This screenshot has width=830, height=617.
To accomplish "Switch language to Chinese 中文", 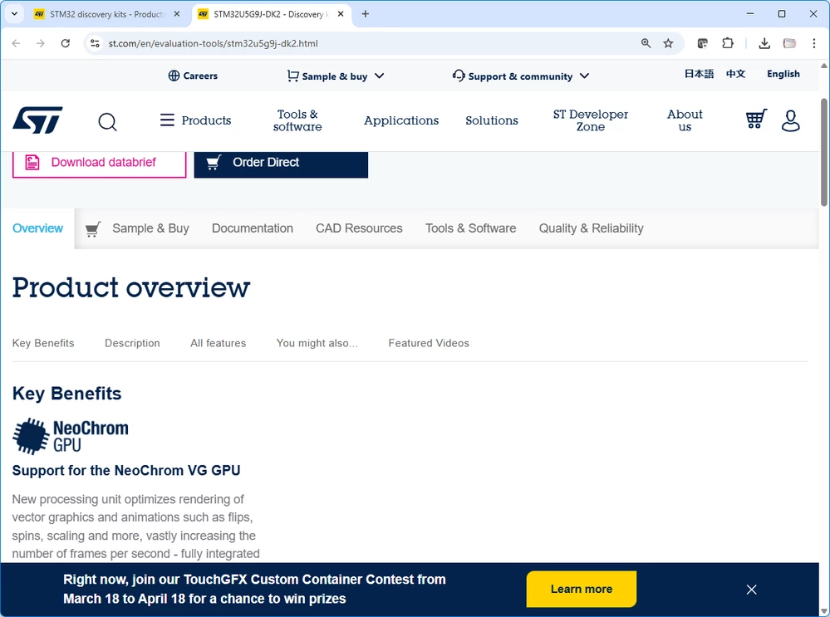I will point(735,74).
